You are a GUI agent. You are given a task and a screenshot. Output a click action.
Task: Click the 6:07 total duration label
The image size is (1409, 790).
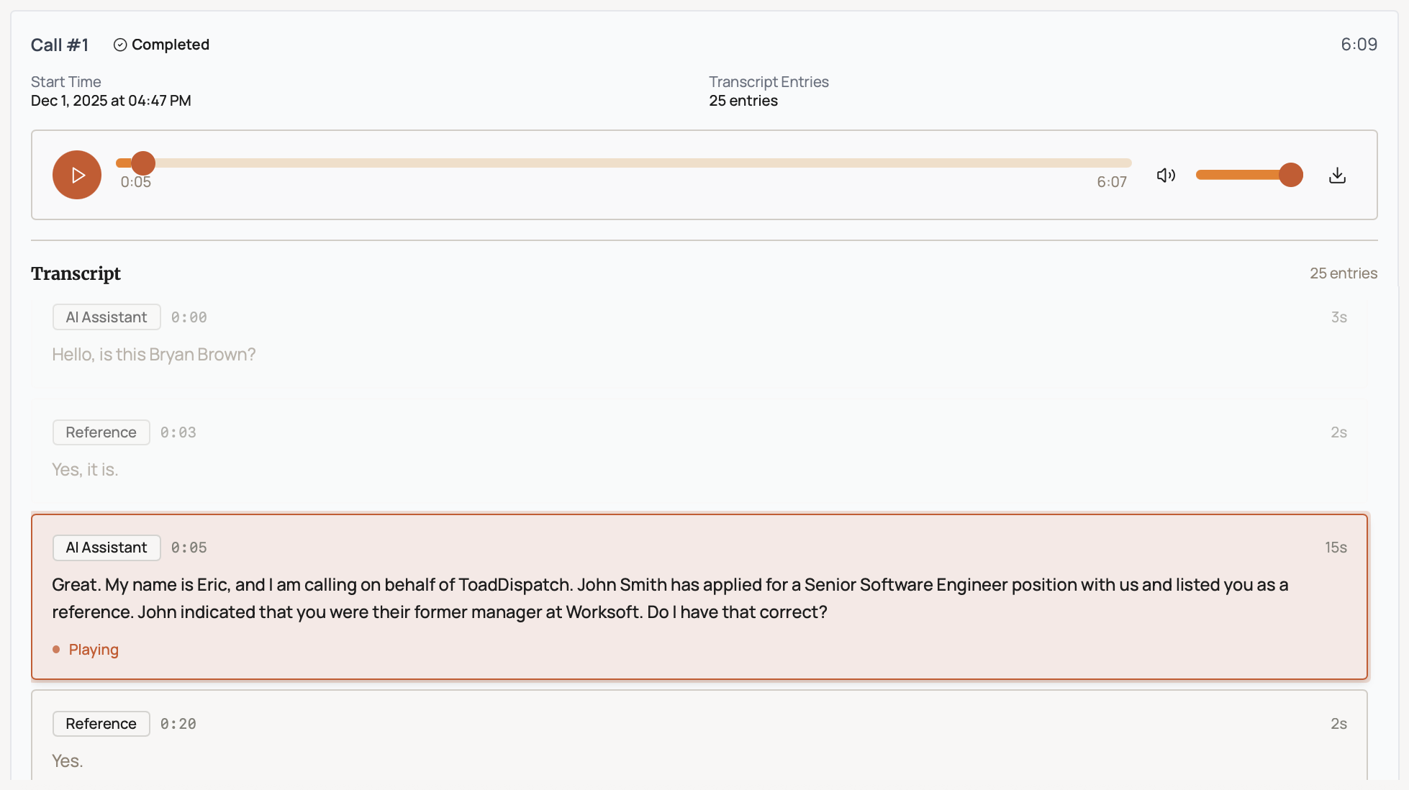pos(1111,182)
